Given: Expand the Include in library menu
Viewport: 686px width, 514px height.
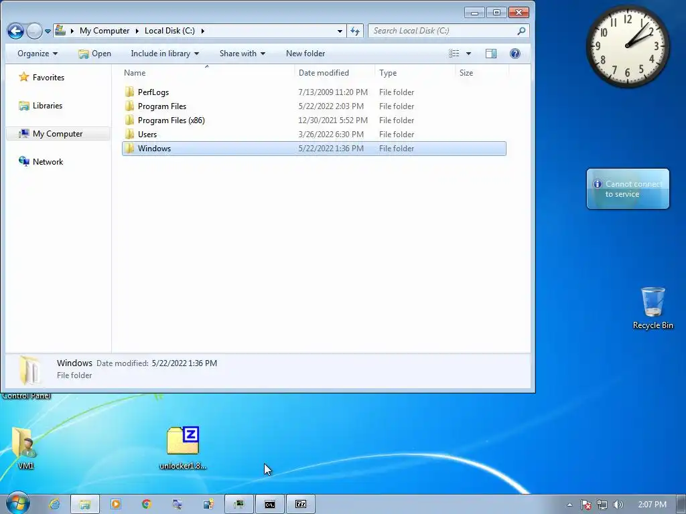Looking at the screenshot, I should coord(165,54).
